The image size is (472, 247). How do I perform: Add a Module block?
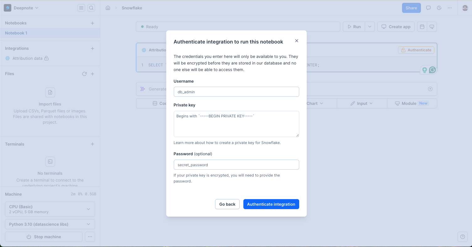pyautogui.click(x=412, y=103)
